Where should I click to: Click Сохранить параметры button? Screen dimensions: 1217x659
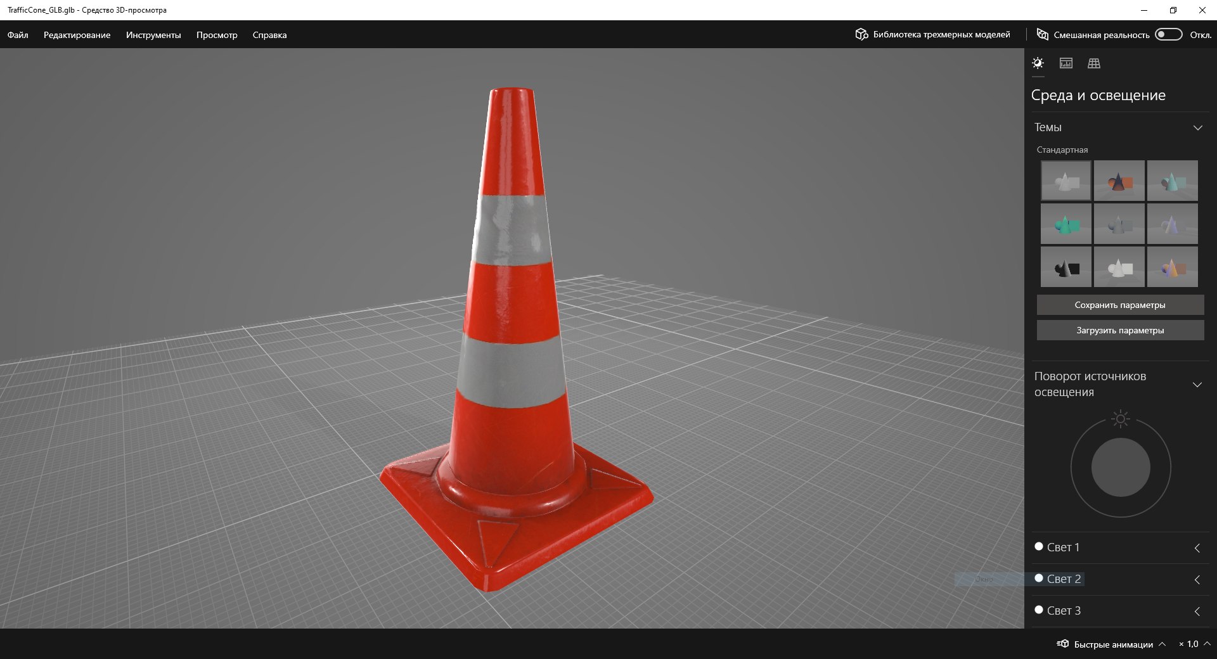1120,305
